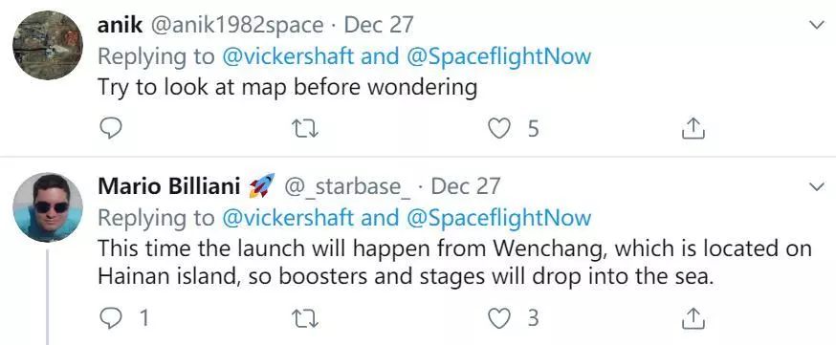Share Mario Billiani's tweet

(693, 318)
